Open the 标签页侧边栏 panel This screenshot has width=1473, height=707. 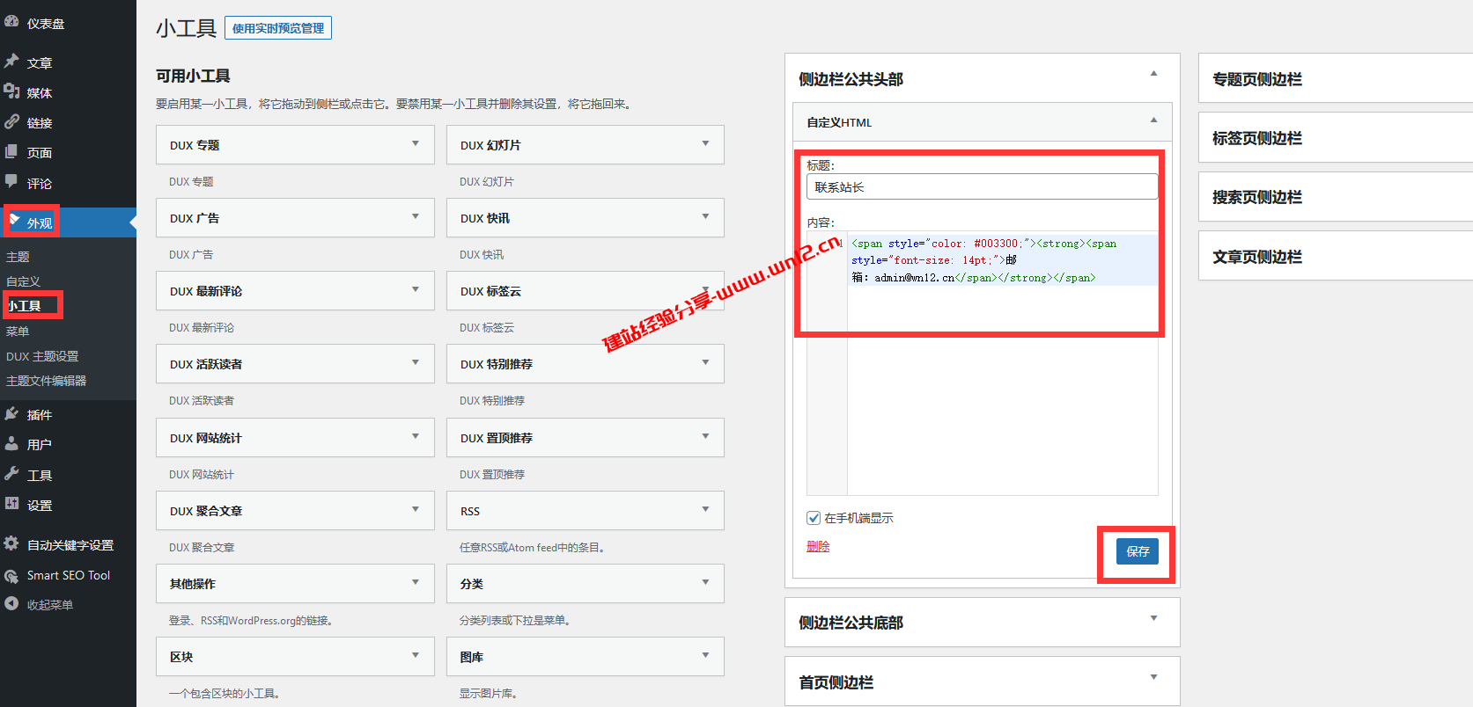[x=1336, y=137]
